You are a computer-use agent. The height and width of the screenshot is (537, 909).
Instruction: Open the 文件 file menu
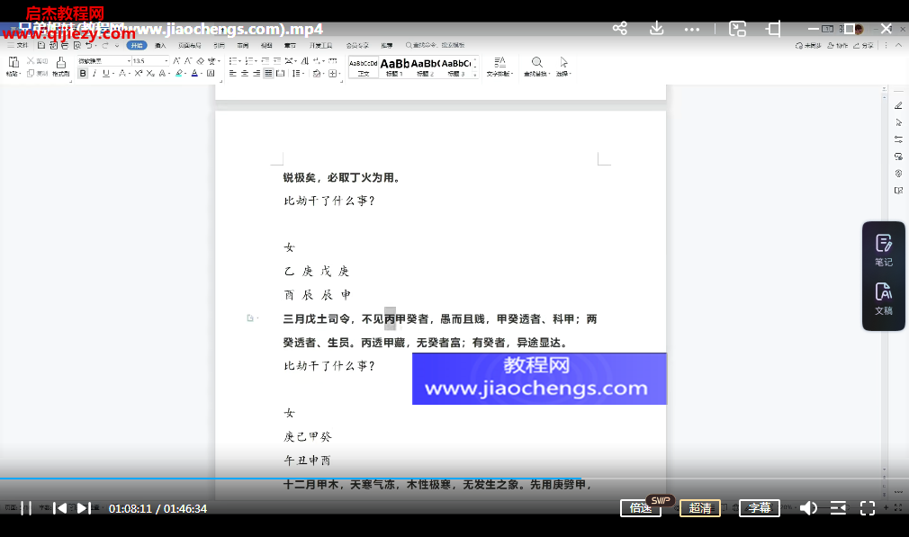pos(18,45)
